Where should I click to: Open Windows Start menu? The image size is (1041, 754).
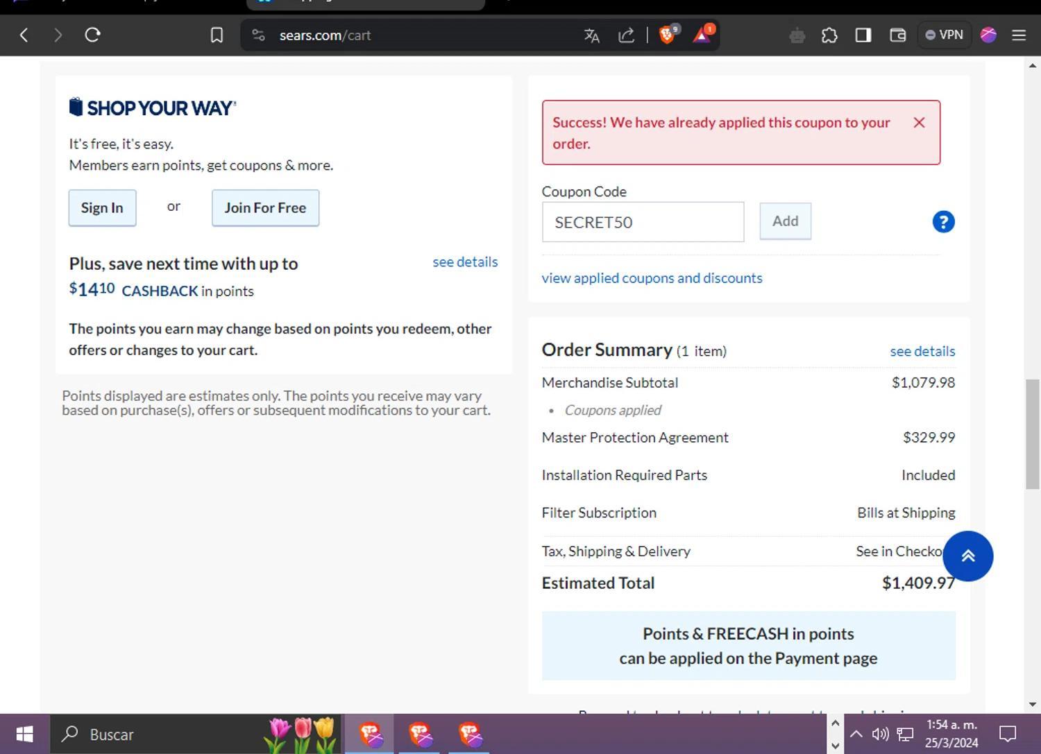pyautogui.click(x=24, y=734)
